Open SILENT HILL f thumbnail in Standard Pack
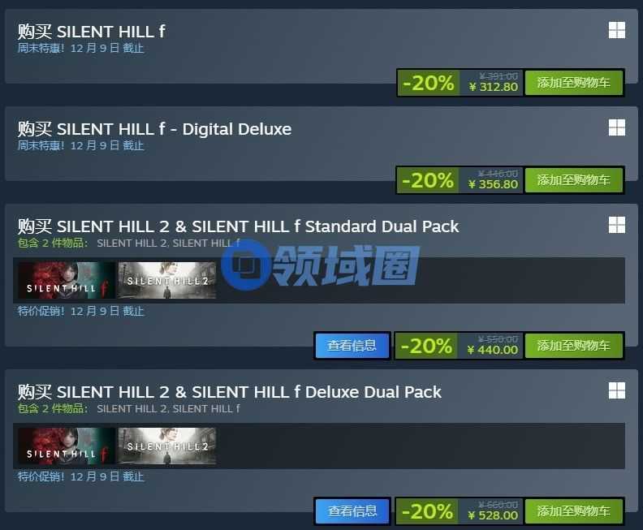 coord(67,280)
